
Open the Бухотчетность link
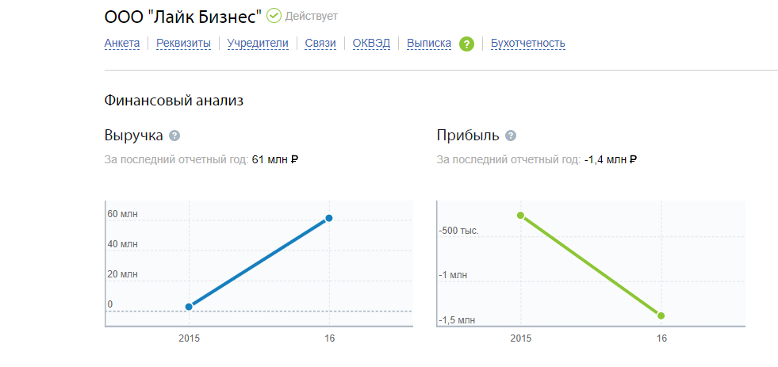pyautogui.click(x=527, y=44)
